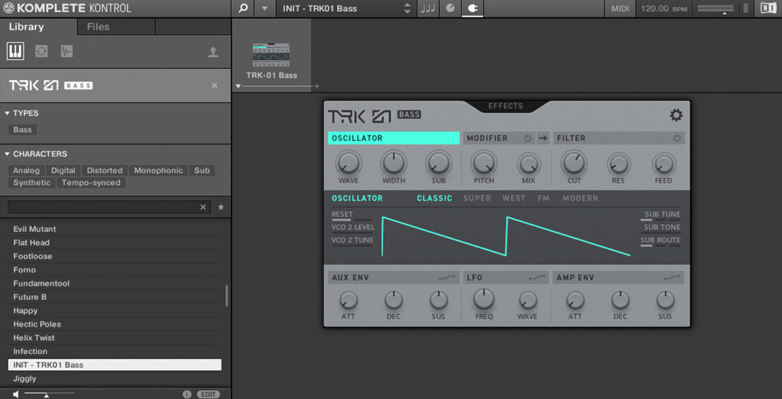Add a plug-in slot with plus icon
This screenshot has width=782, height=399.
[x=317, y=87]
